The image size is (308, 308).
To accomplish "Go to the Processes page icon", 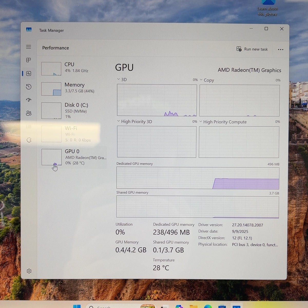I will click(x=28, y=60).
